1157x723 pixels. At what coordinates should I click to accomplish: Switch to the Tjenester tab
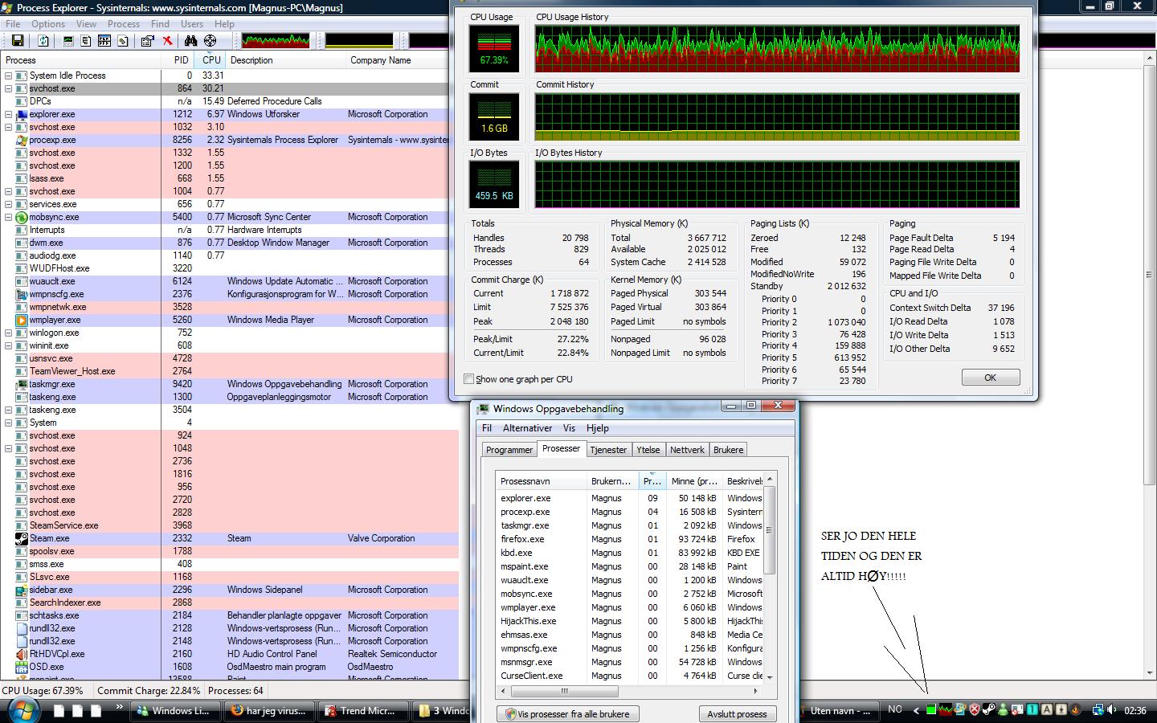[608, 450]
